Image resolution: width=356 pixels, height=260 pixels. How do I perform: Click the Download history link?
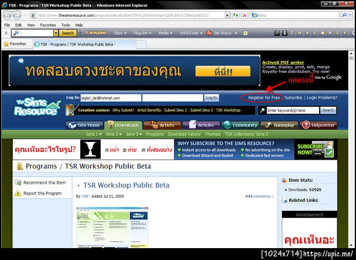(x=184, y=134)
